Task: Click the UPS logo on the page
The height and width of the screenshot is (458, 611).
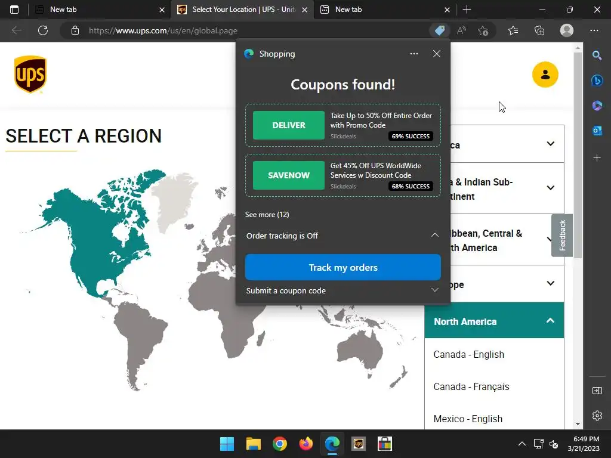Action: [x=30, y=74]
